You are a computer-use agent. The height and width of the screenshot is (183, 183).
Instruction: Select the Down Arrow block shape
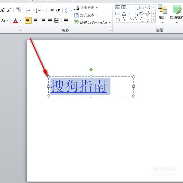pos(148,13)
